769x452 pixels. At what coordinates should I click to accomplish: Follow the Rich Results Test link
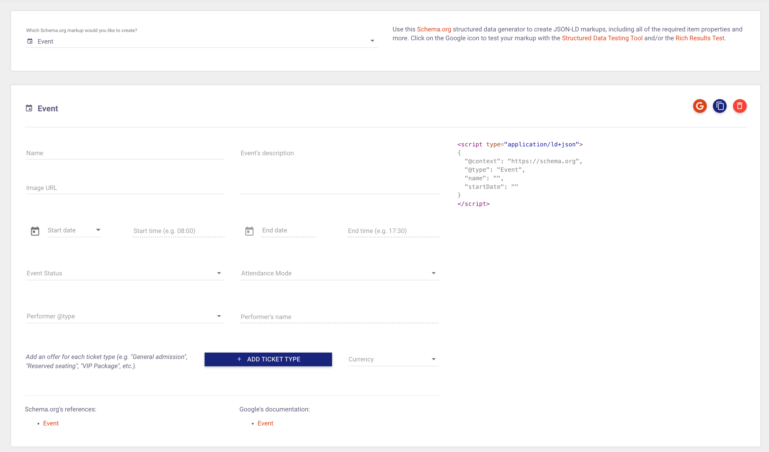coord(699,38)
